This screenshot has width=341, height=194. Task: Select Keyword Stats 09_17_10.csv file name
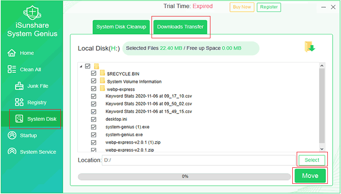[149, 96]
